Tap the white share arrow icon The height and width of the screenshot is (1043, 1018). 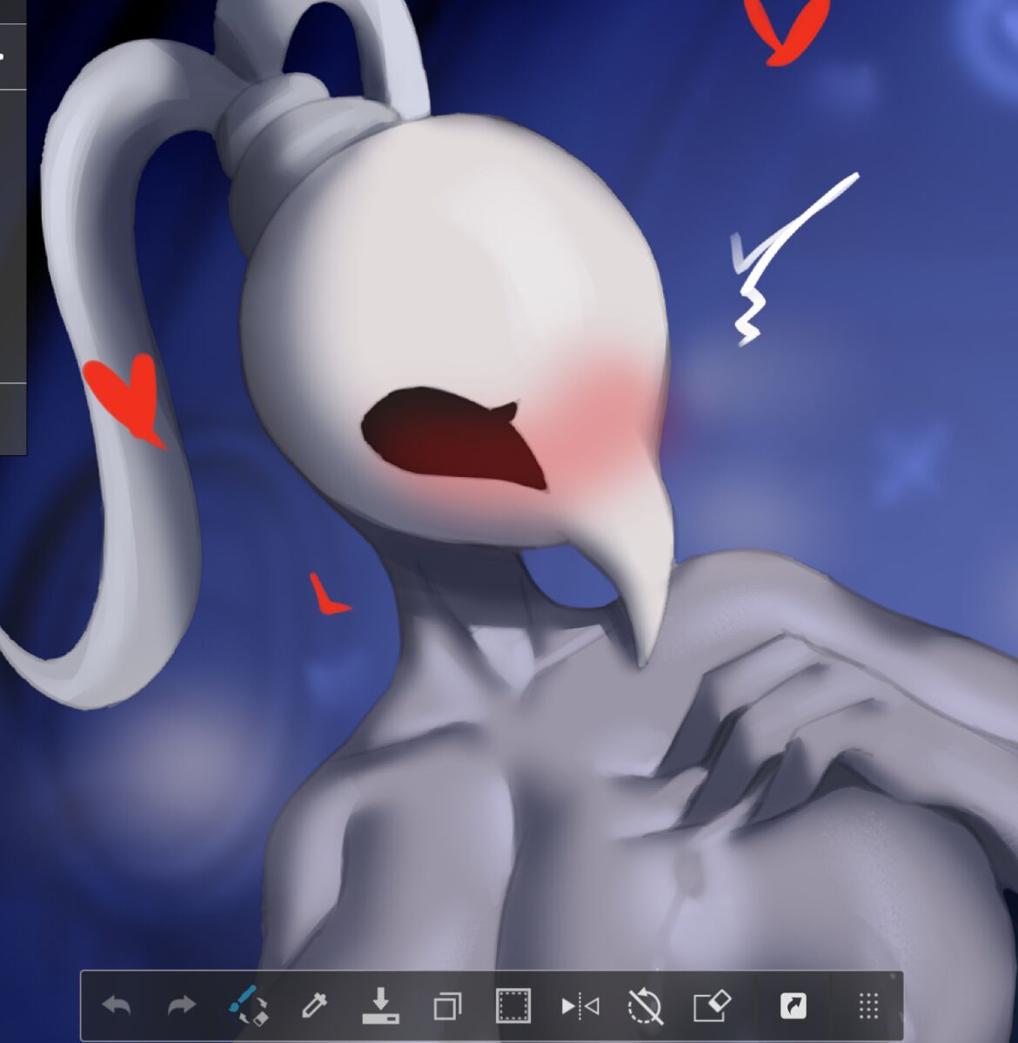(x=794, y=1006)
